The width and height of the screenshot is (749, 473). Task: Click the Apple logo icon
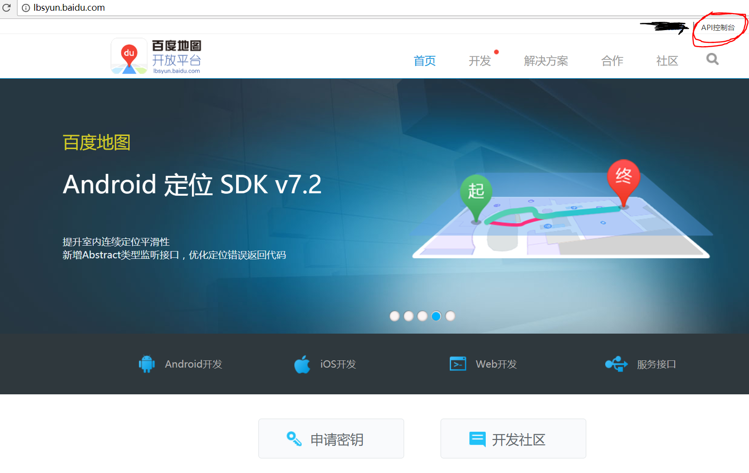(302, 364)
